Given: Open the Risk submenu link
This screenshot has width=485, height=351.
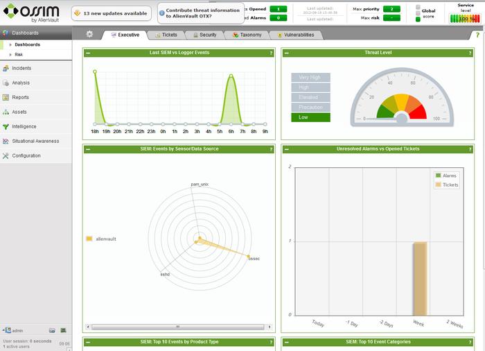Looking at the screenshot, I should click(19, 53).
